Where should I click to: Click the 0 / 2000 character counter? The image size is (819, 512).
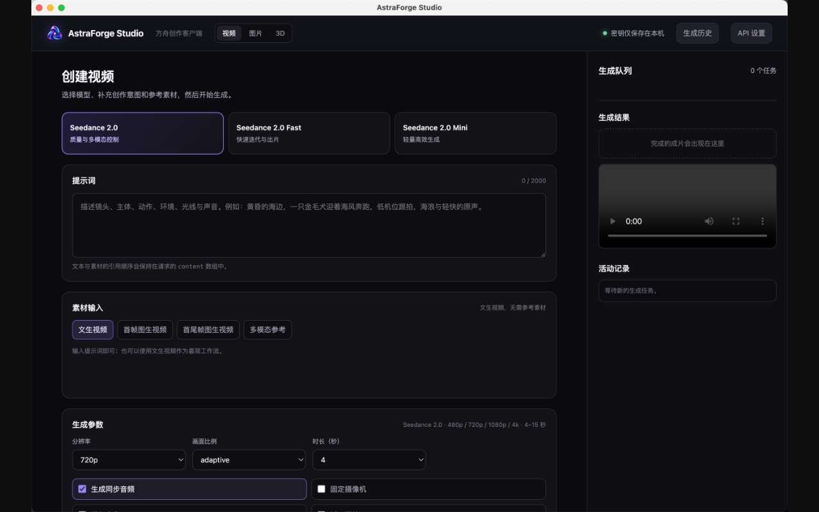point(534,181)
